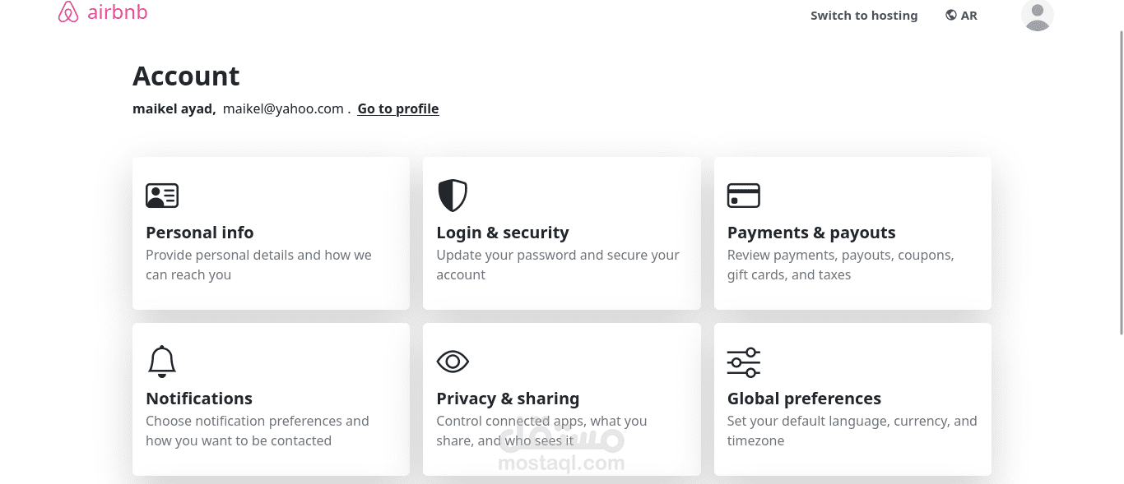
Task: Select the Privacy & sharing eye icon
Action: point(453,362)
